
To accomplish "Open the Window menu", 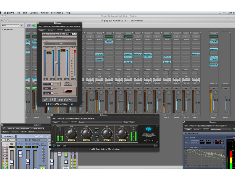I will 44,13.
